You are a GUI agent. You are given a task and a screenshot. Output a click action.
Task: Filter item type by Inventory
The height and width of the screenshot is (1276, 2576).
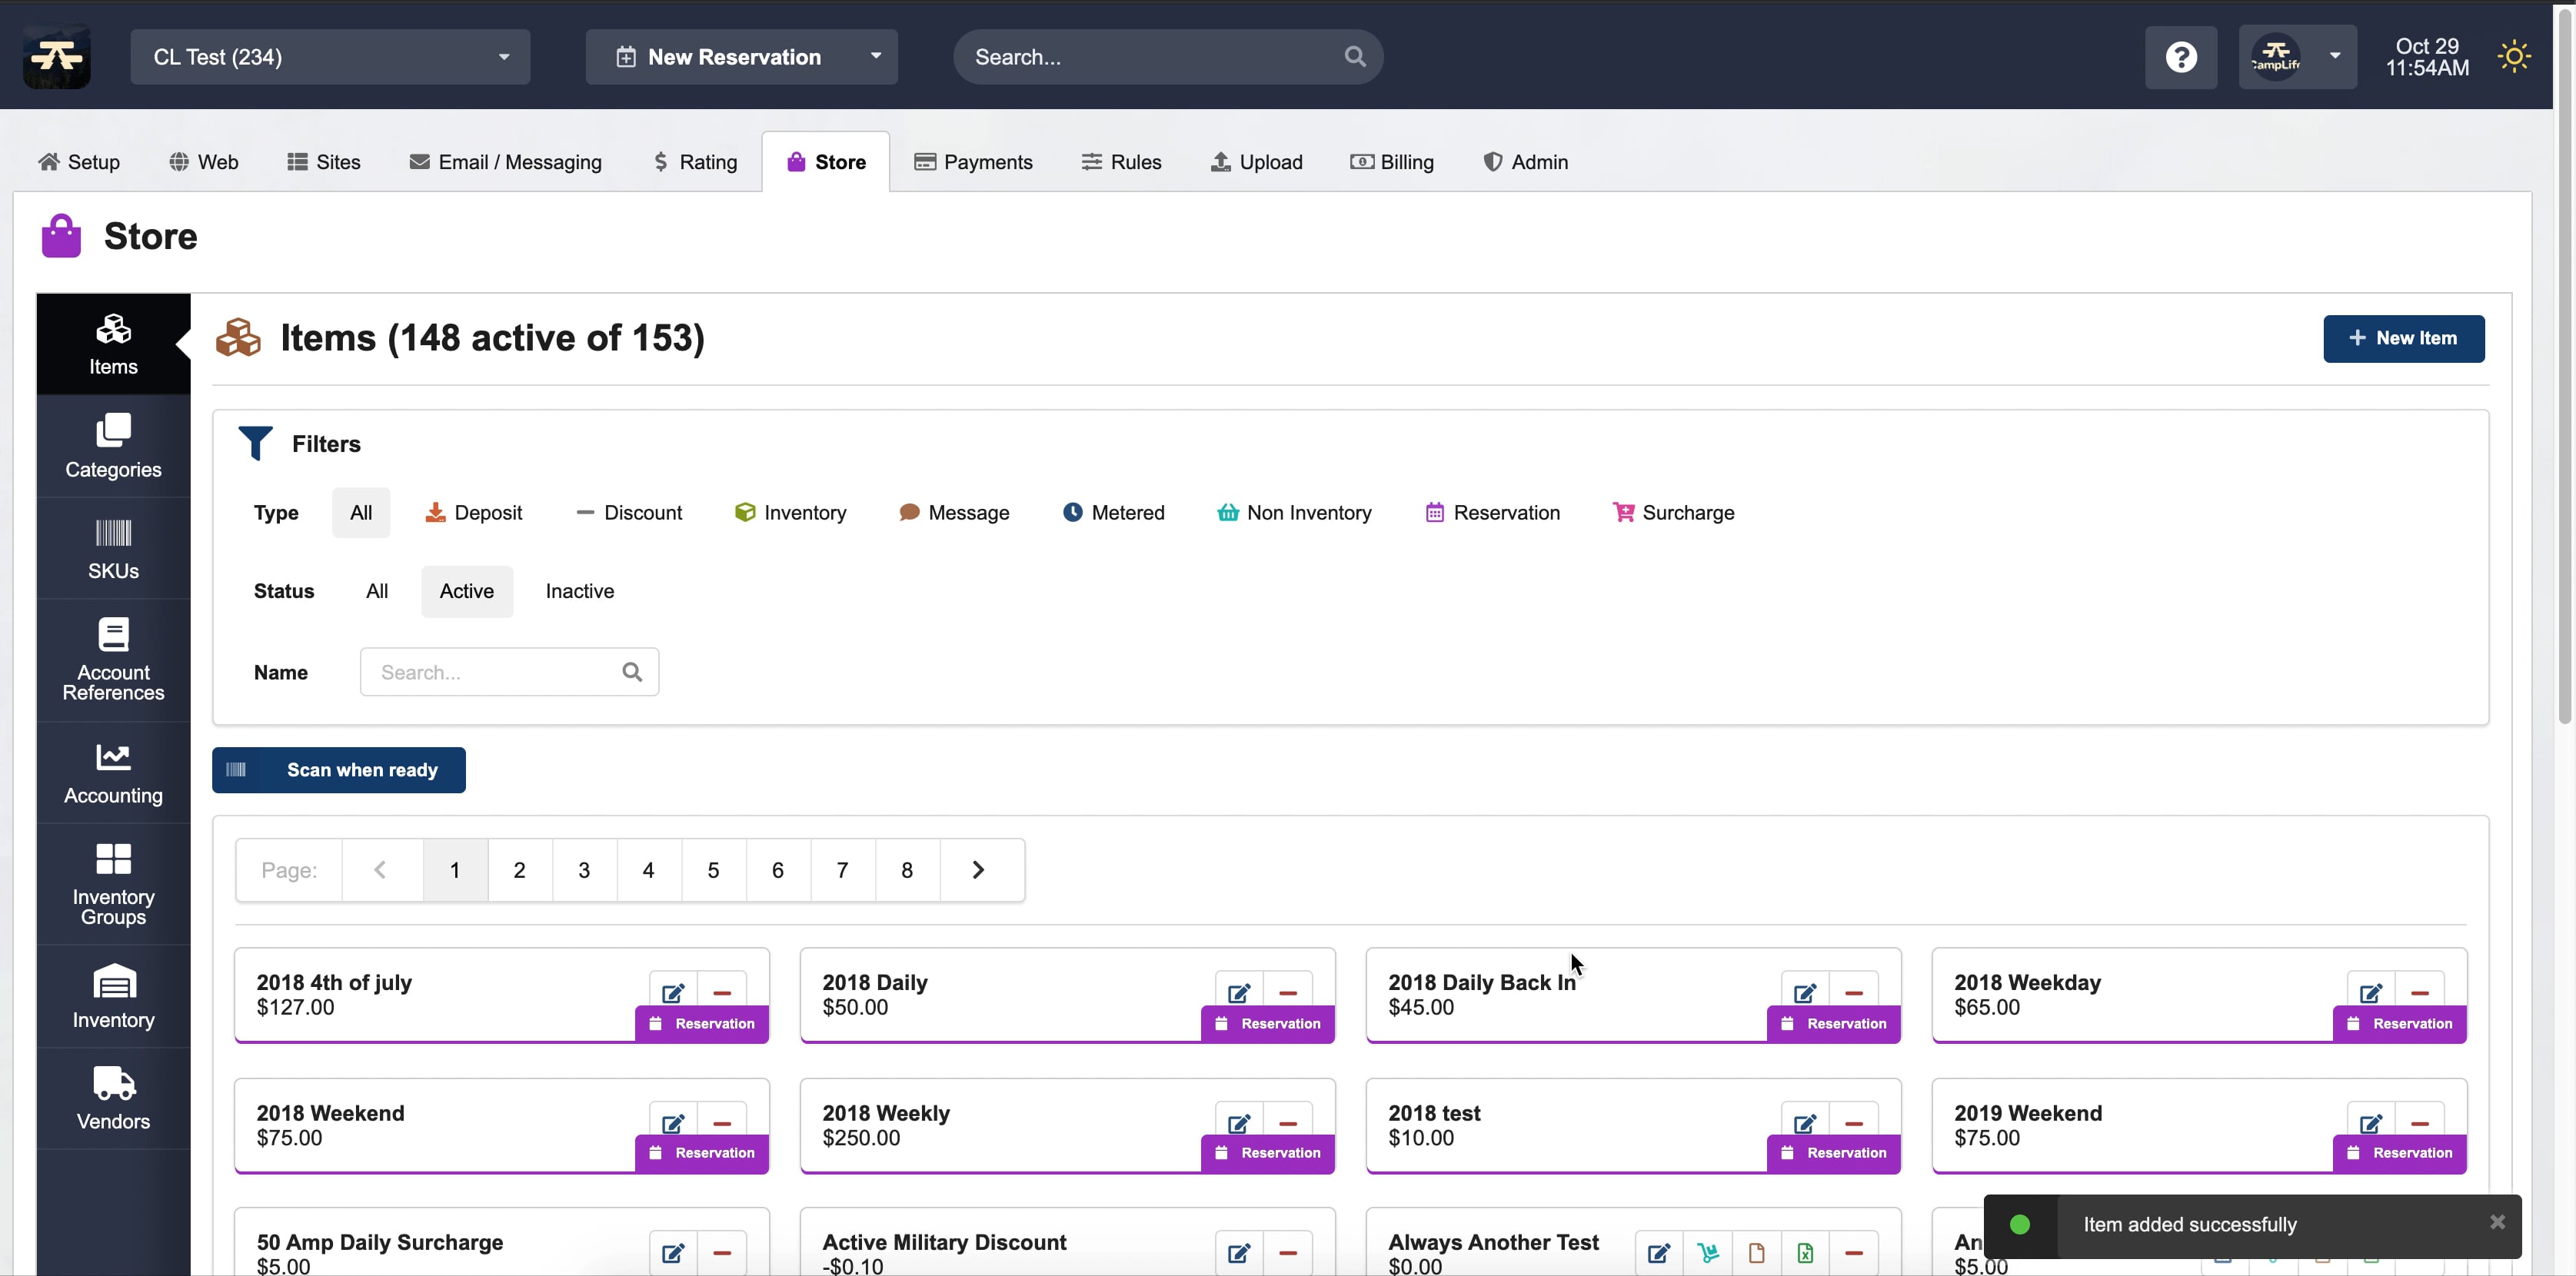pyautogui.click(x=790, y=512)
